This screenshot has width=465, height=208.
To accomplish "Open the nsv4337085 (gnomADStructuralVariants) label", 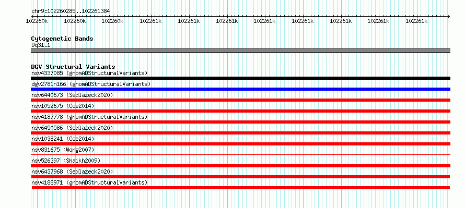I will click(89, 73).
